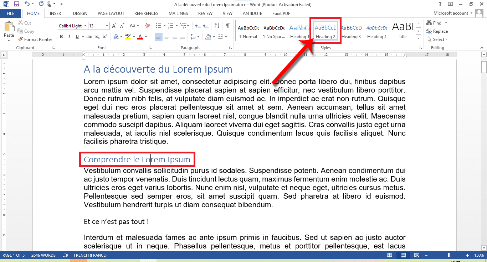
Task: Click the Format Painter button
Action: click(35, 40)
